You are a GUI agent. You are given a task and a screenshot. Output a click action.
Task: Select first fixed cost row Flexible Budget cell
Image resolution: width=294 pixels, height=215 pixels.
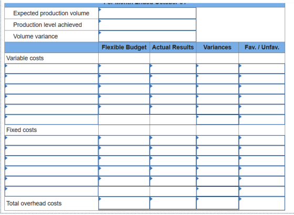point(124,140)
